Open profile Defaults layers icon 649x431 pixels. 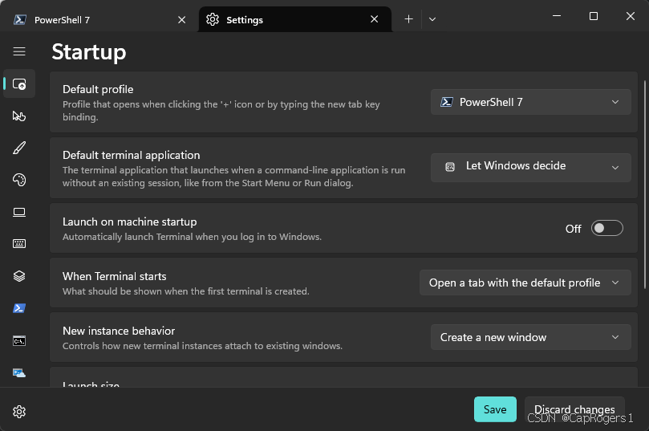(x=19, y=276)
